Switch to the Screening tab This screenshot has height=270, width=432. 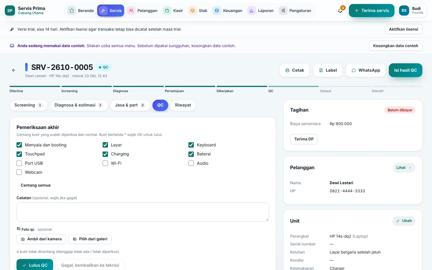tap(29, 105)
